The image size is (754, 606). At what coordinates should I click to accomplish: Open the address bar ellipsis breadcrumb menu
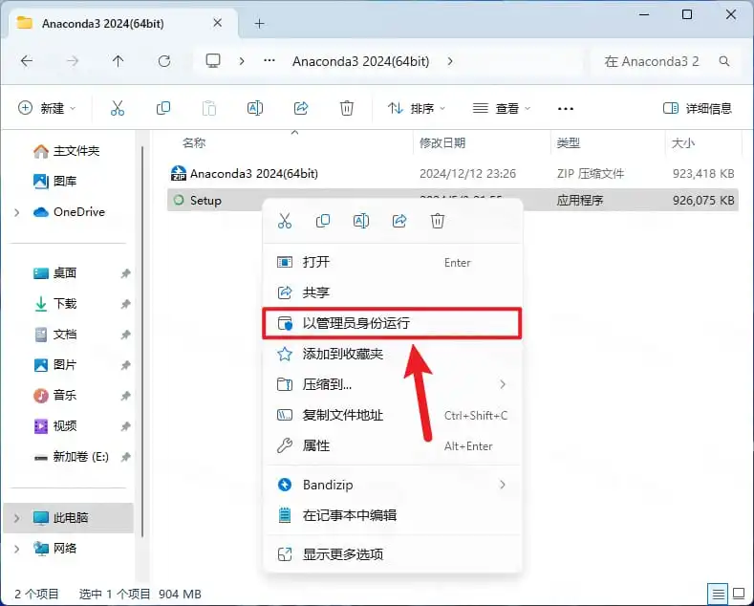click(x=269, y=60)
